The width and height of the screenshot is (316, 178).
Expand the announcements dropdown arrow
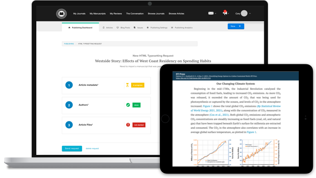(x=228, y=14)
